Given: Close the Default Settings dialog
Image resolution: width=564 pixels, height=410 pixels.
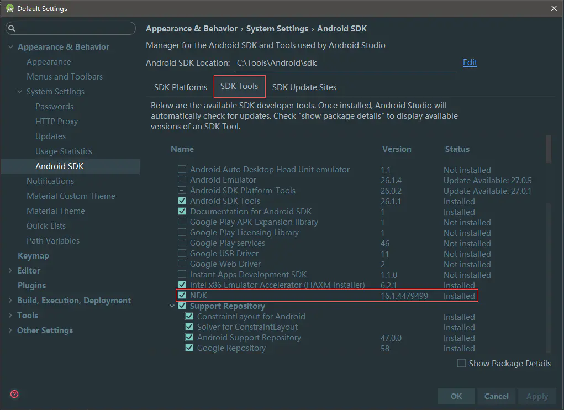Looking at the screenshot, I should tap(554, 8).
